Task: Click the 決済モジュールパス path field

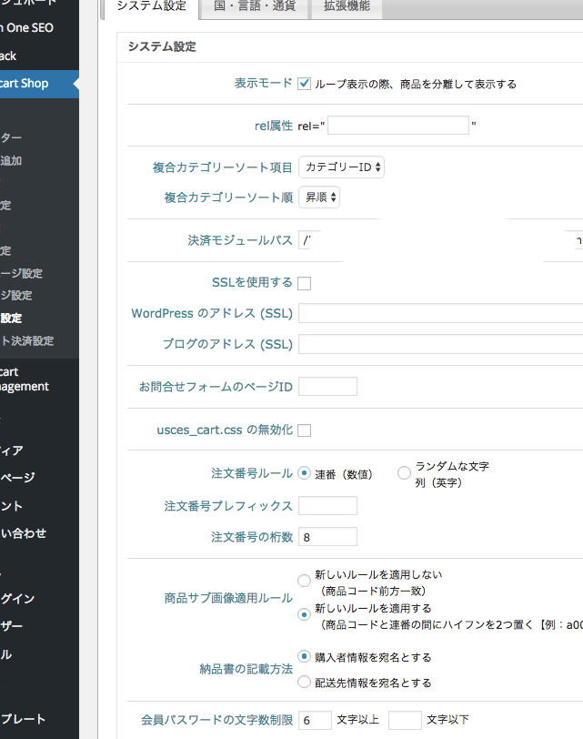Action: pyautogui.click(x=441, y=240)
